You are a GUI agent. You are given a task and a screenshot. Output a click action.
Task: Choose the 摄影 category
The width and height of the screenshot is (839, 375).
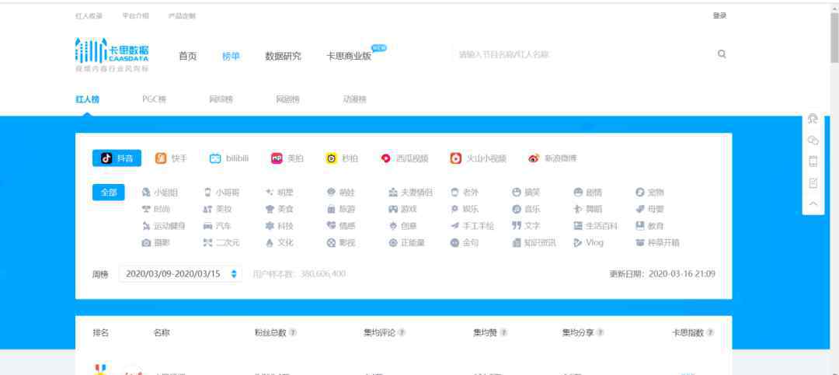(156, 243)
